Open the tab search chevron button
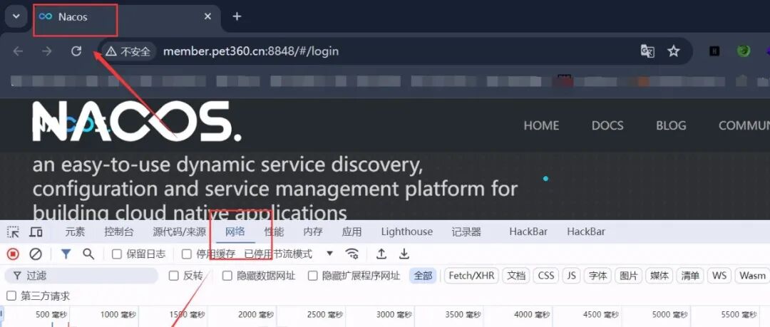 (x=16, y=16)
